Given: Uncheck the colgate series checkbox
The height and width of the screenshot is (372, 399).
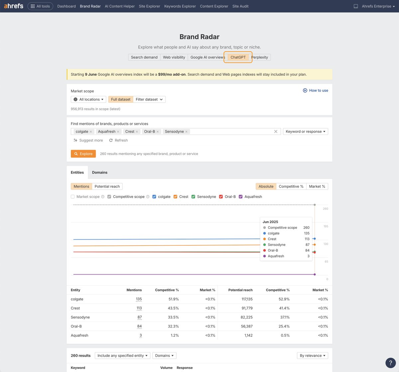Looking at the screenshot, I should point(154,197).
